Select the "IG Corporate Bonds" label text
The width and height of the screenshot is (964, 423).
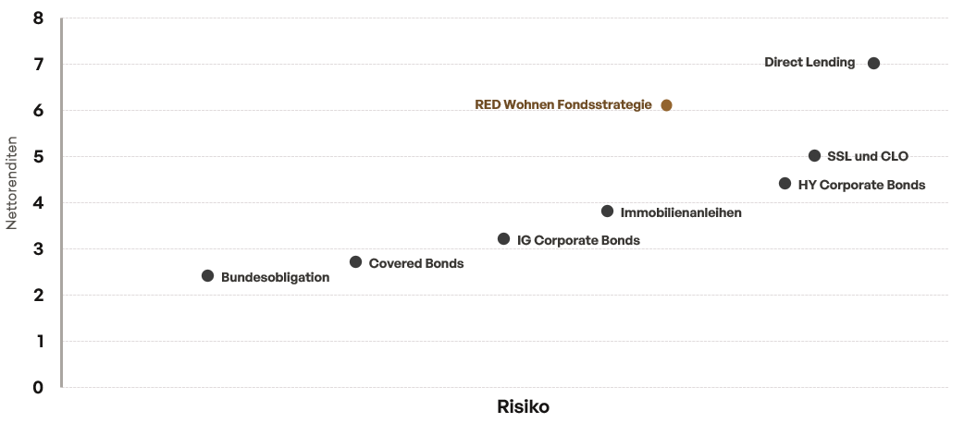tap(578, 241)
